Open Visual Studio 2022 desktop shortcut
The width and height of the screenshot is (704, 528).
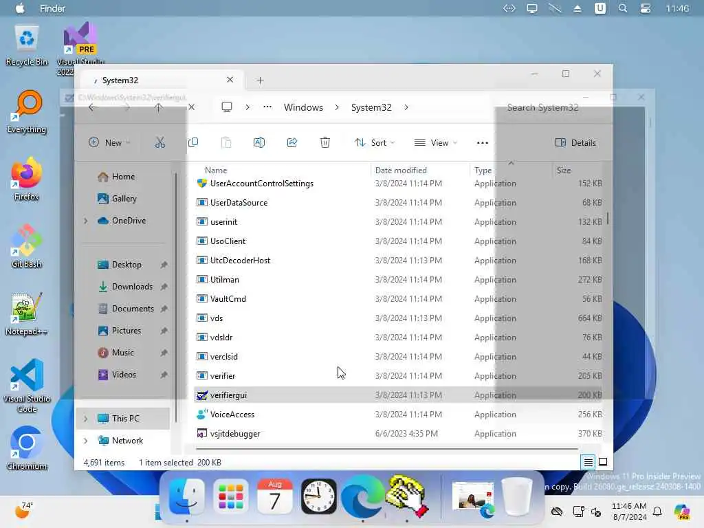pos(81,49)
